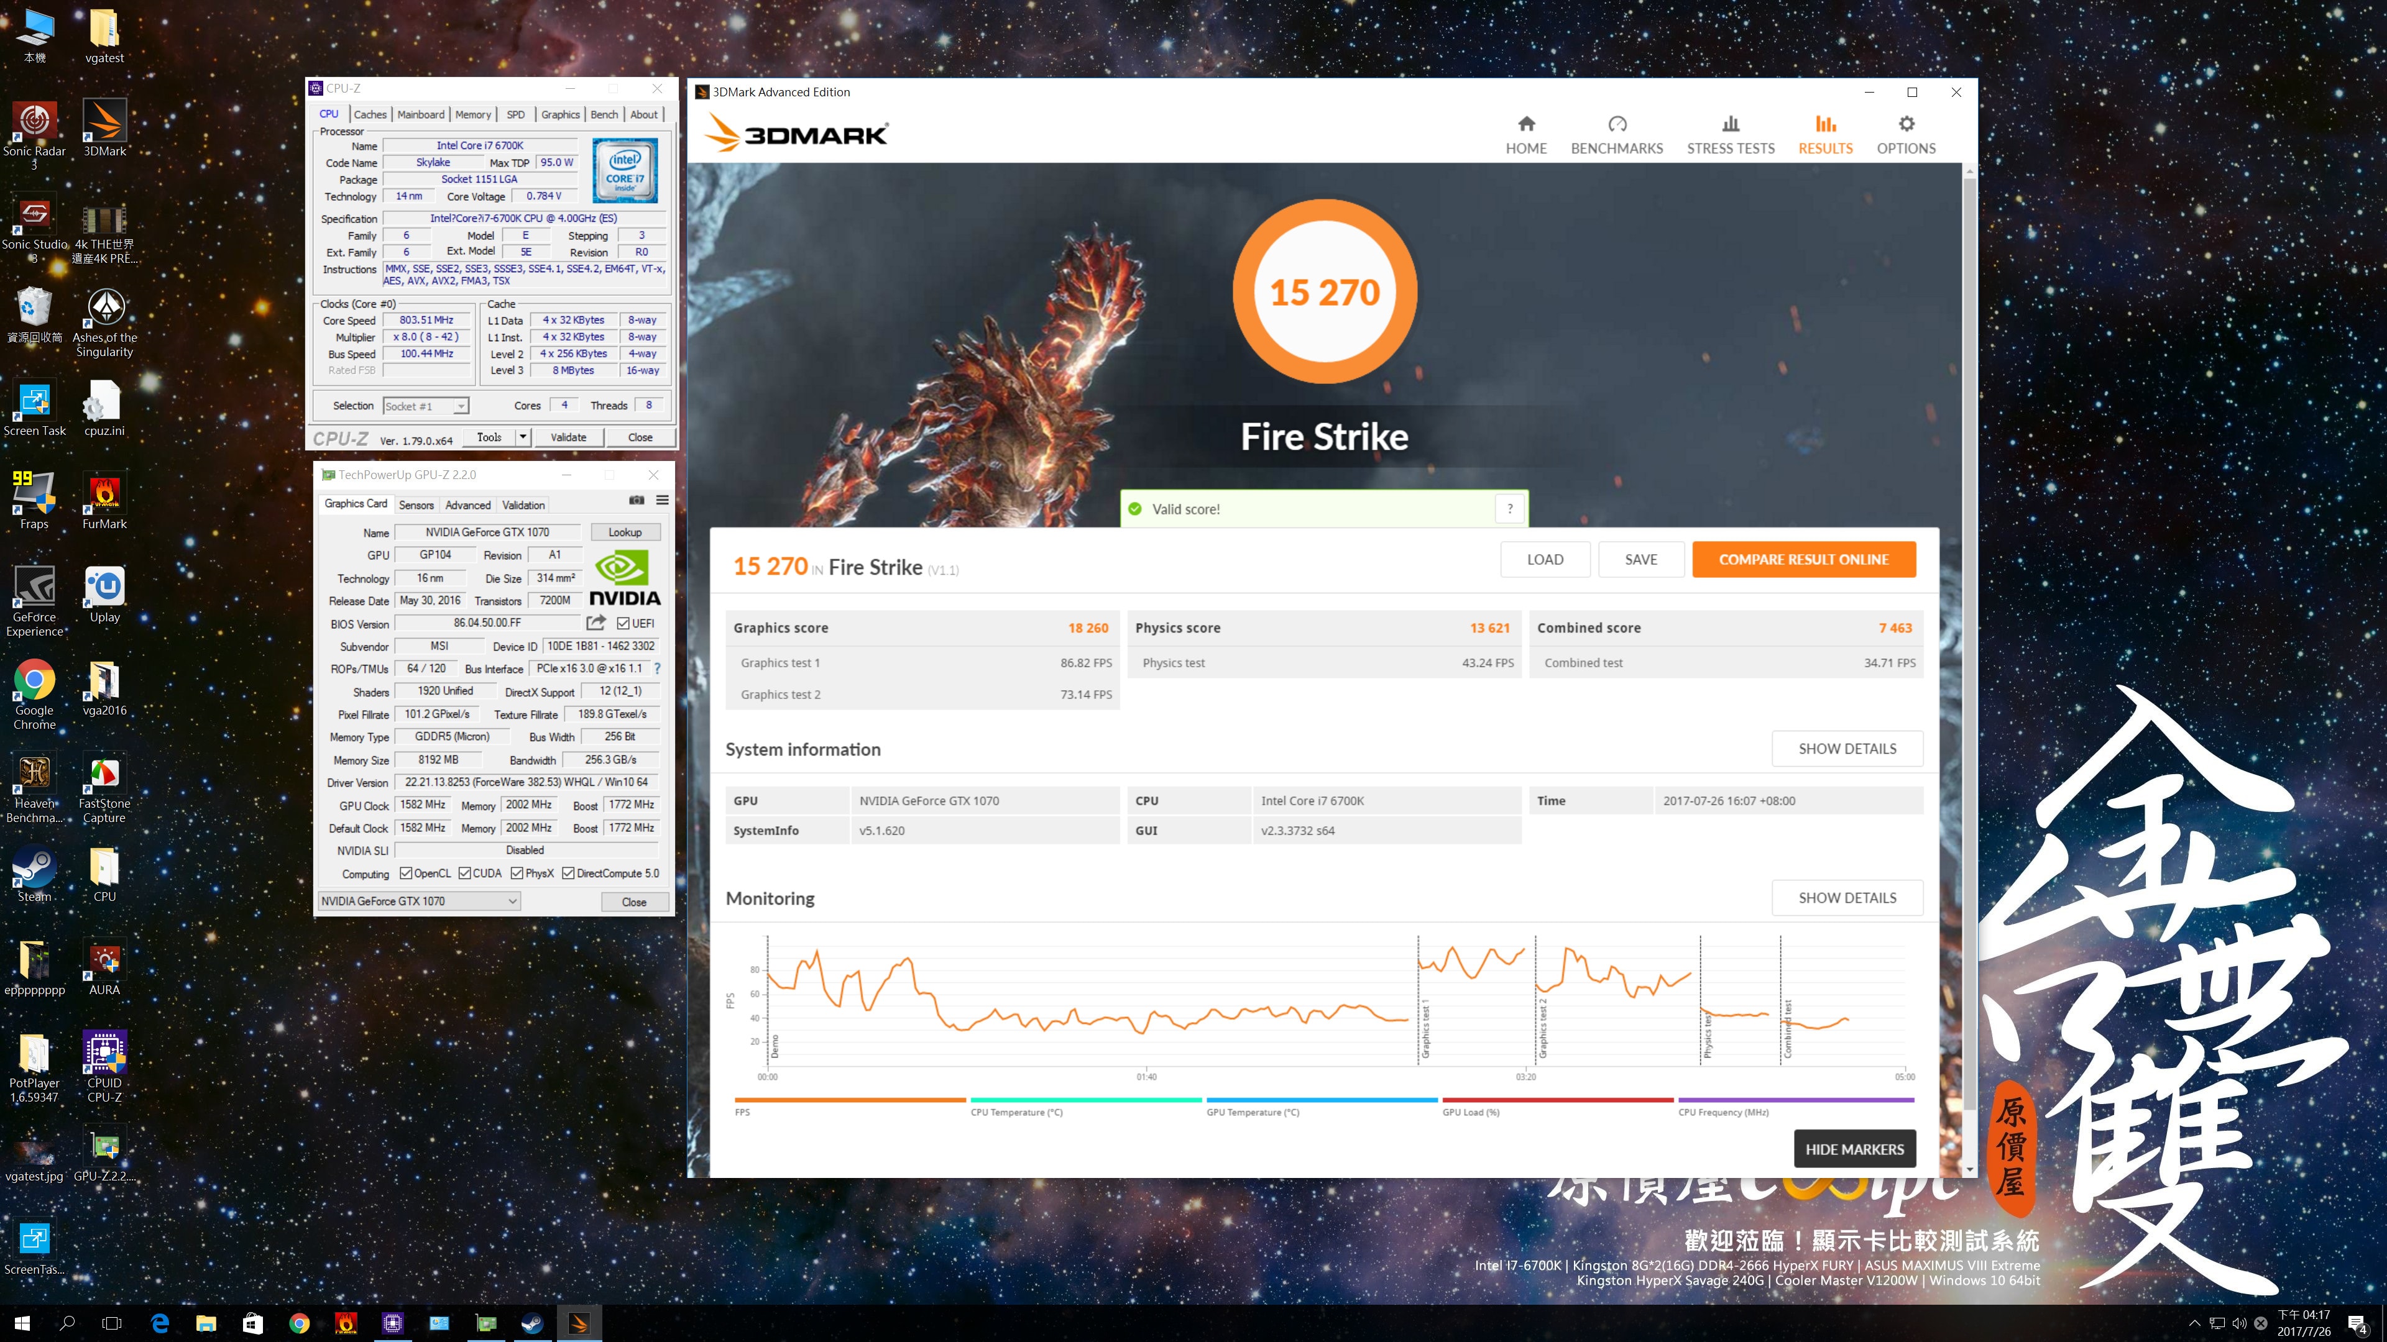2387x1342 pixels.
Task: Click Windows Start button on taskbar
Action: 22,1323
